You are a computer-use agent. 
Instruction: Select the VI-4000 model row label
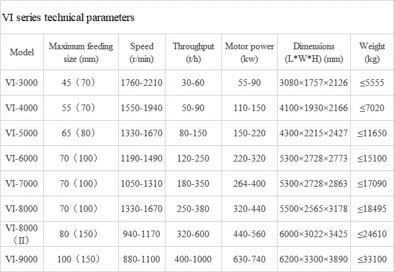[22, 107]
